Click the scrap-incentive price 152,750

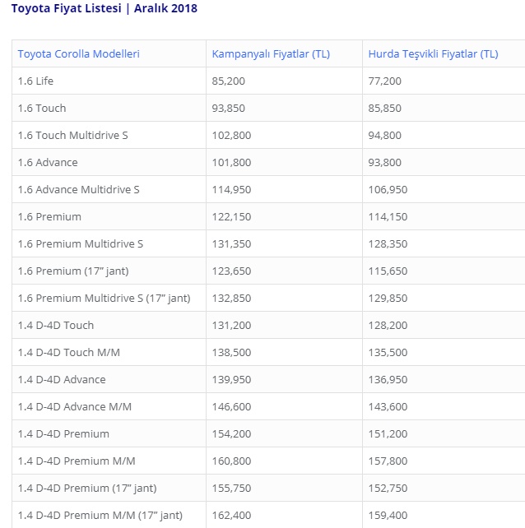pyautogui.click(x=388, y=489)
